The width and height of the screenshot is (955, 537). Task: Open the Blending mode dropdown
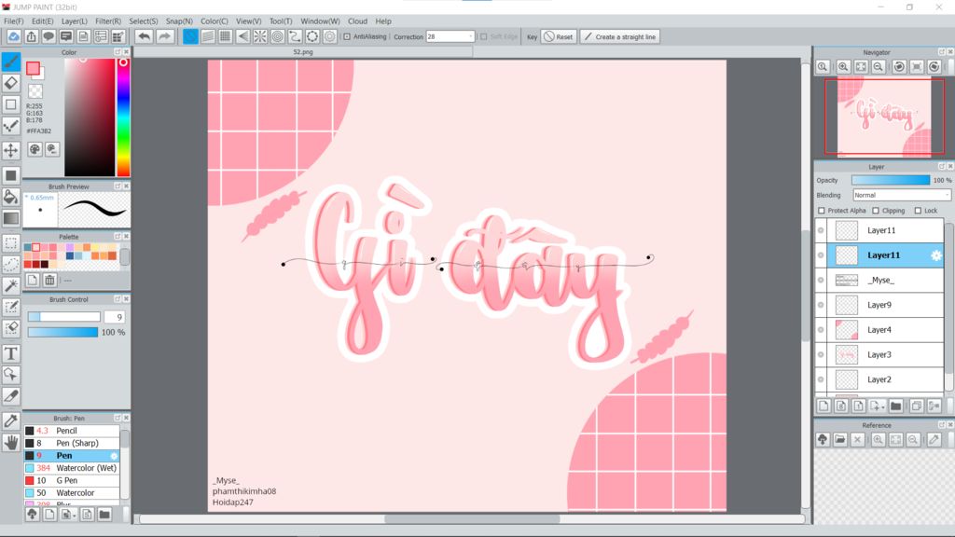pos(902,196)
